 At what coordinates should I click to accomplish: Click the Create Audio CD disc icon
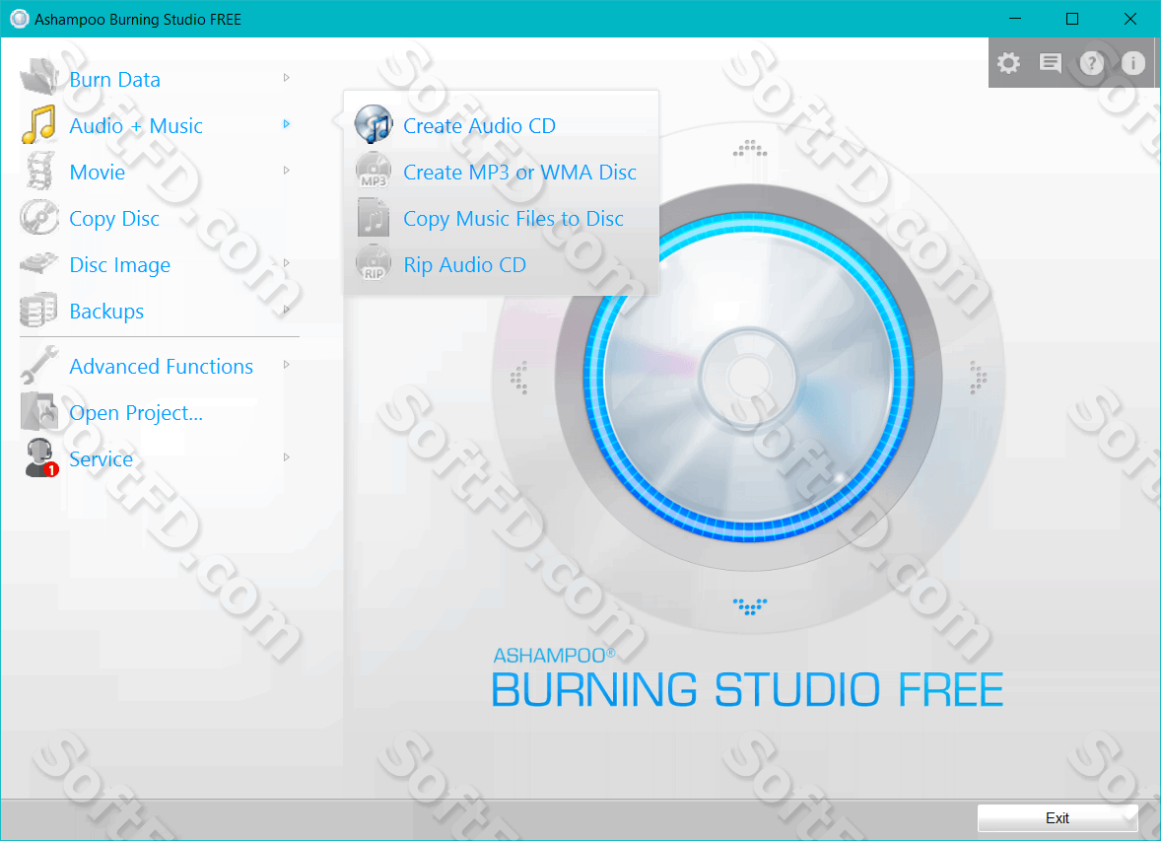(x=374, y=124)
